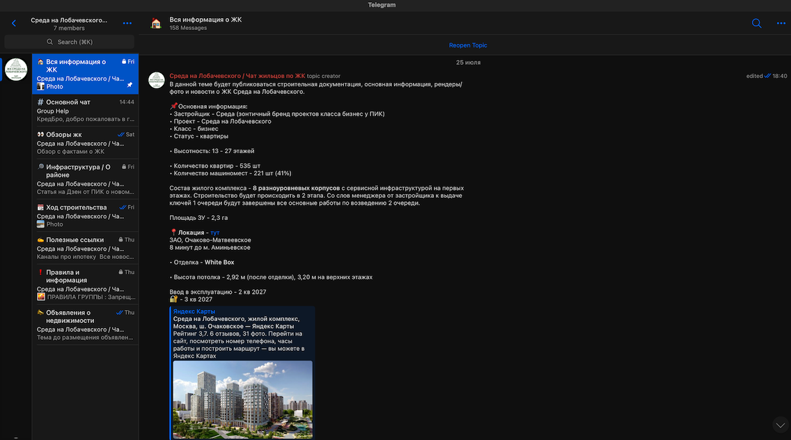
Task: Click red exclamation icon of Правила и информация
Action: pyautogui.click(x=40, y=272)
